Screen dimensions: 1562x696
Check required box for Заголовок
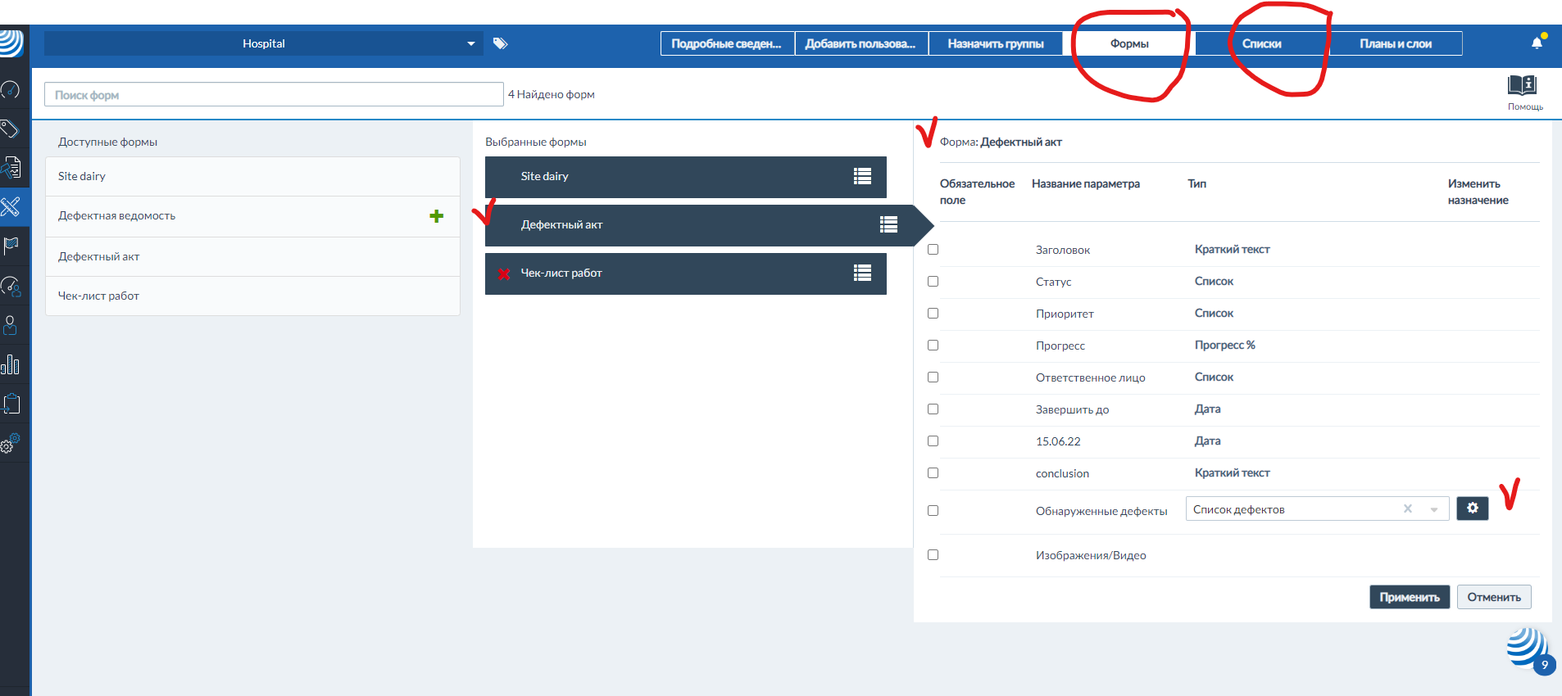point(933,250)
